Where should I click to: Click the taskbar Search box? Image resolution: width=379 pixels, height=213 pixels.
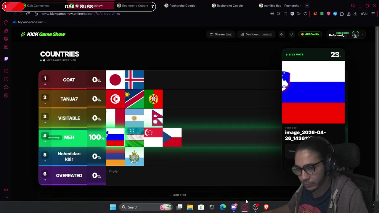pyautogui.click(x=147, y=207)
